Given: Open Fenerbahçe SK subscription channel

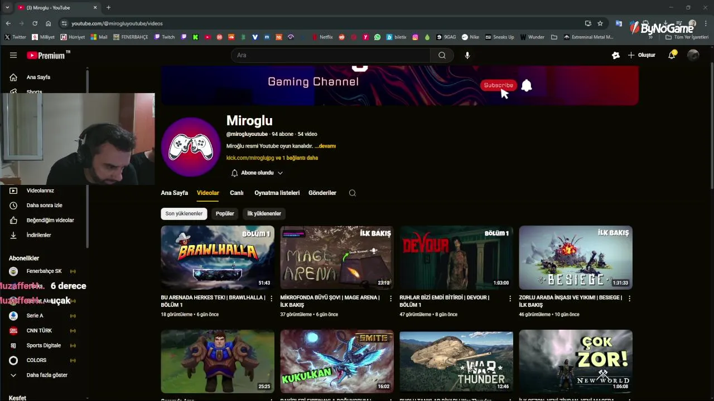Looking at the screenshot, I should tap(45, 271).
